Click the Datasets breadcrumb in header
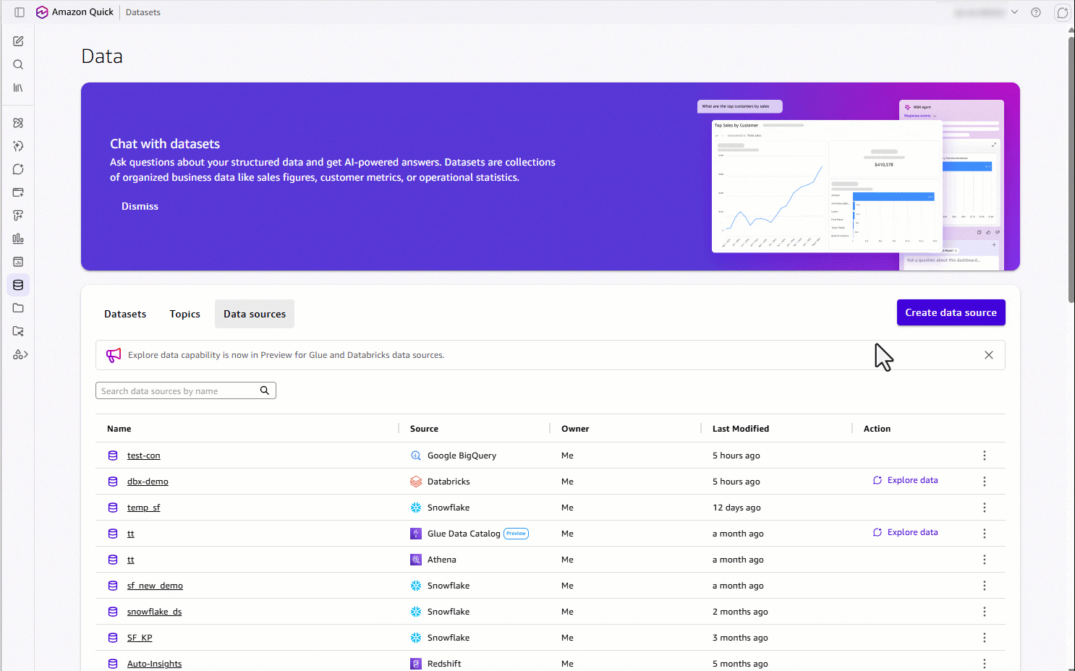This screenshot has width=1075, height=671. coord(143,12)
